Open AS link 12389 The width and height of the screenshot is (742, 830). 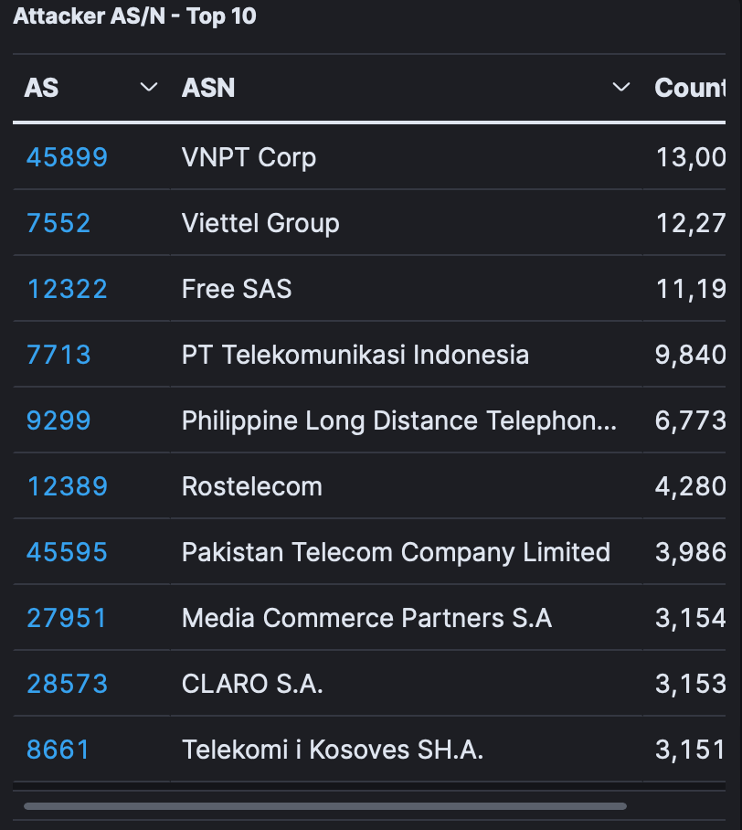68,486
